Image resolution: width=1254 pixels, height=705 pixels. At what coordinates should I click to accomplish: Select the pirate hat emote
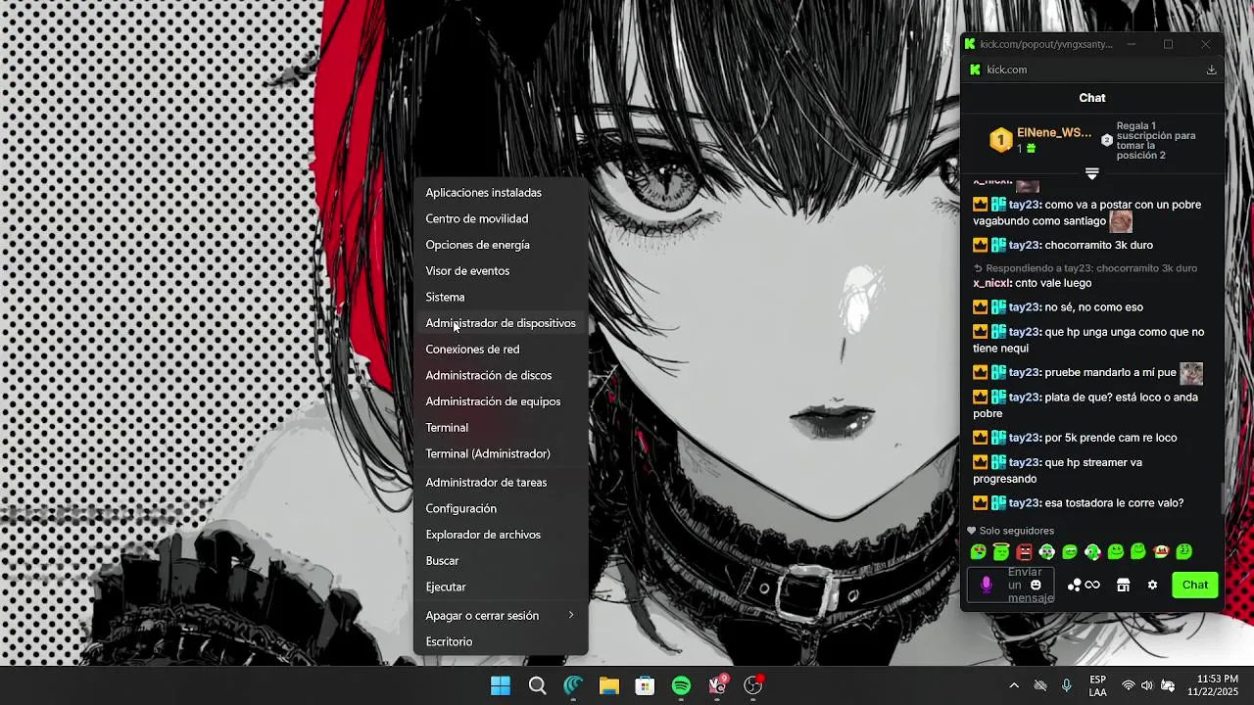[1161, 552]
